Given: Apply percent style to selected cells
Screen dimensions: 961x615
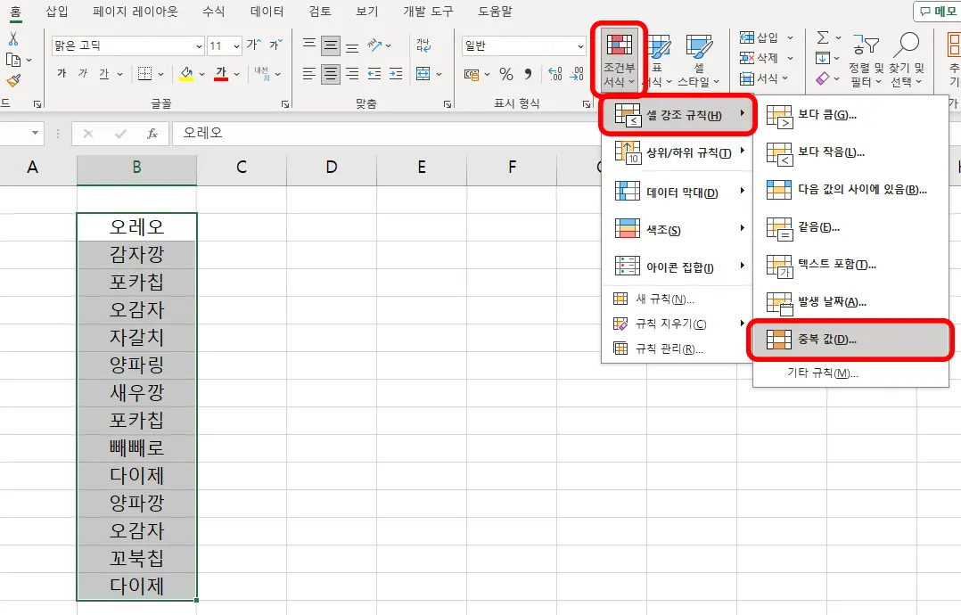Looking at the screenshot, I should 505,75.
